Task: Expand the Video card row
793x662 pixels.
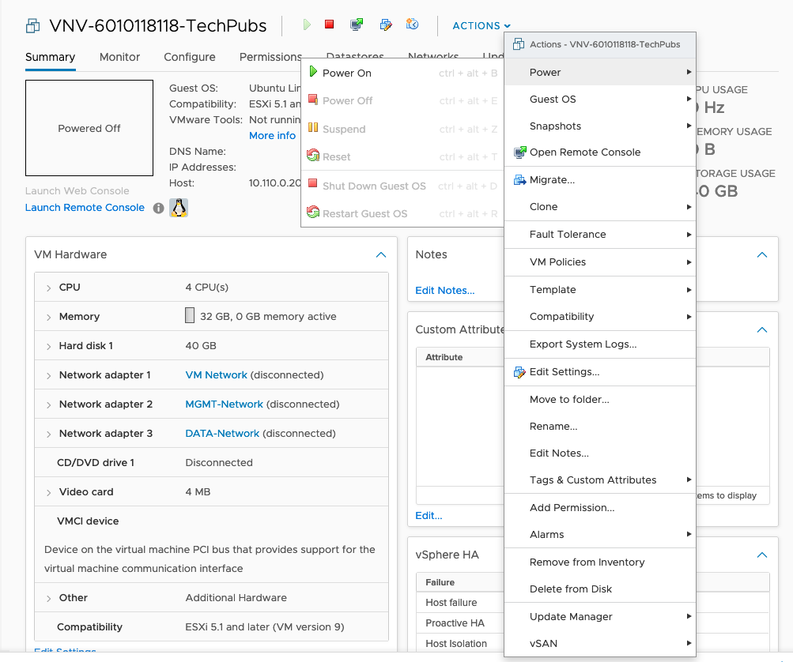Action: 48,493
